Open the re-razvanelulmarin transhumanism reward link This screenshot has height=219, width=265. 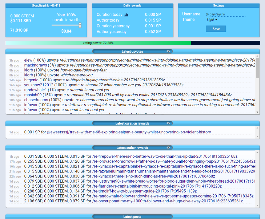(x=174, y=171)
